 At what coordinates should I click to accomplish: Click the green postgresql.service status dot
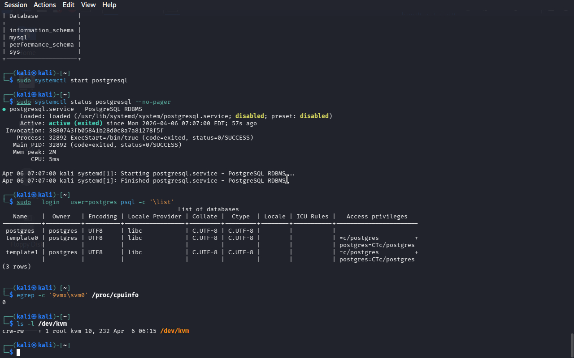(x=4, y=109)
